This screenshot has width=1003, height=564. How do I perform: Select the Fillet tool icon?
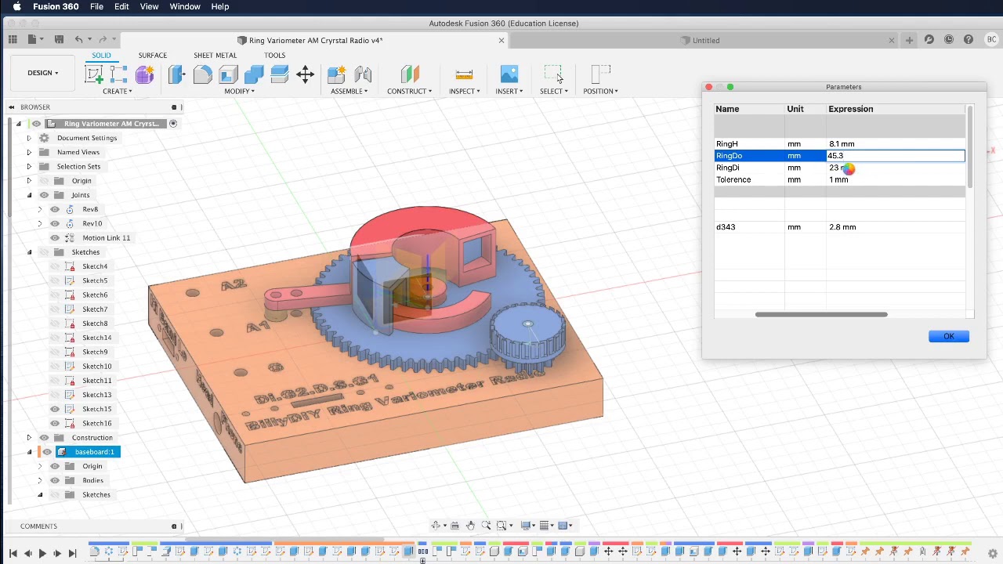pos(202,74)
